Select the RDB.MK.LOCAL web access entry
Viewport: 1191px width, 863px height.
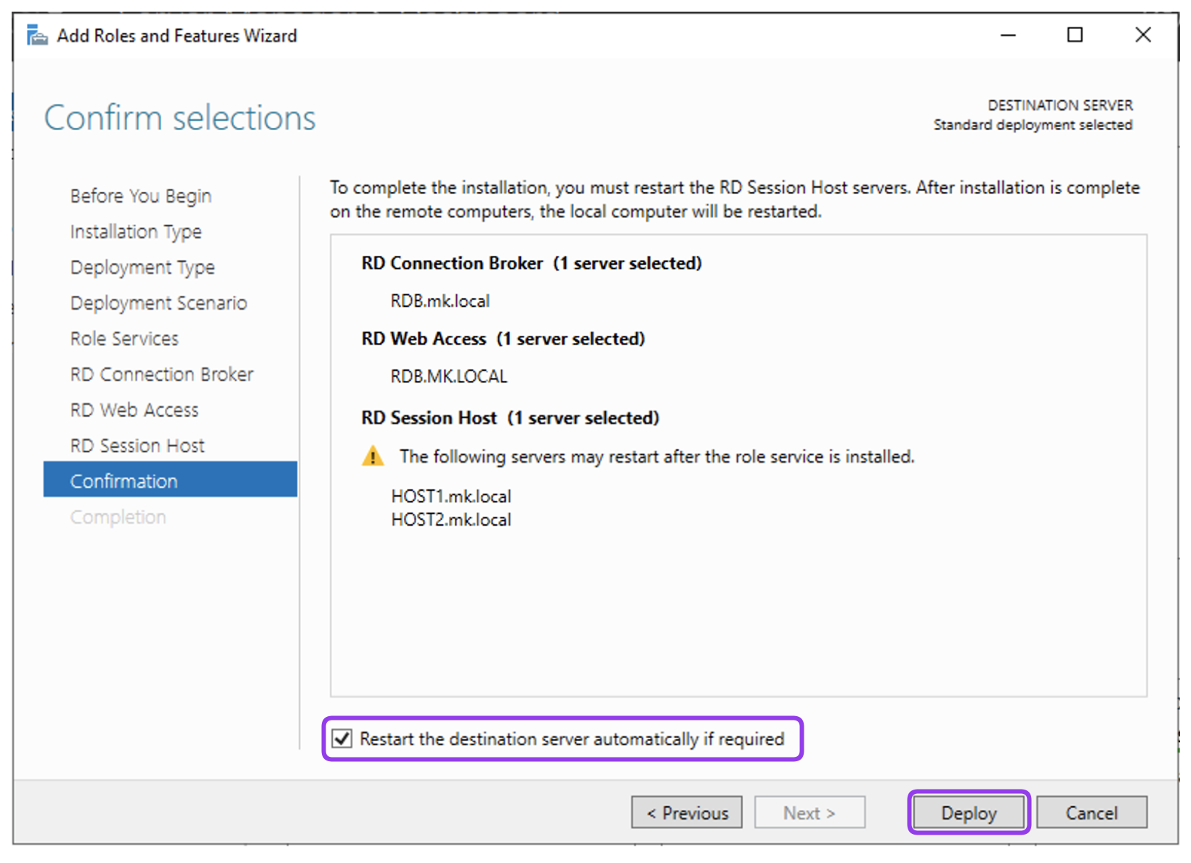449,377
